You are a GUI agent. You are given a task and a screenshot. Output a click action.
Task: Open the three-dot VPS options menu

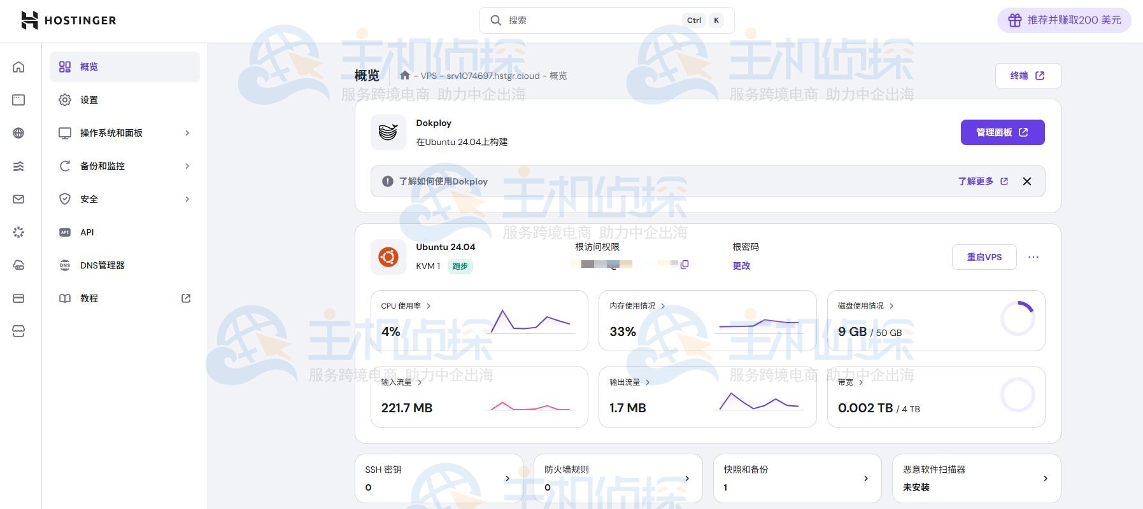tap(1033, 257)
